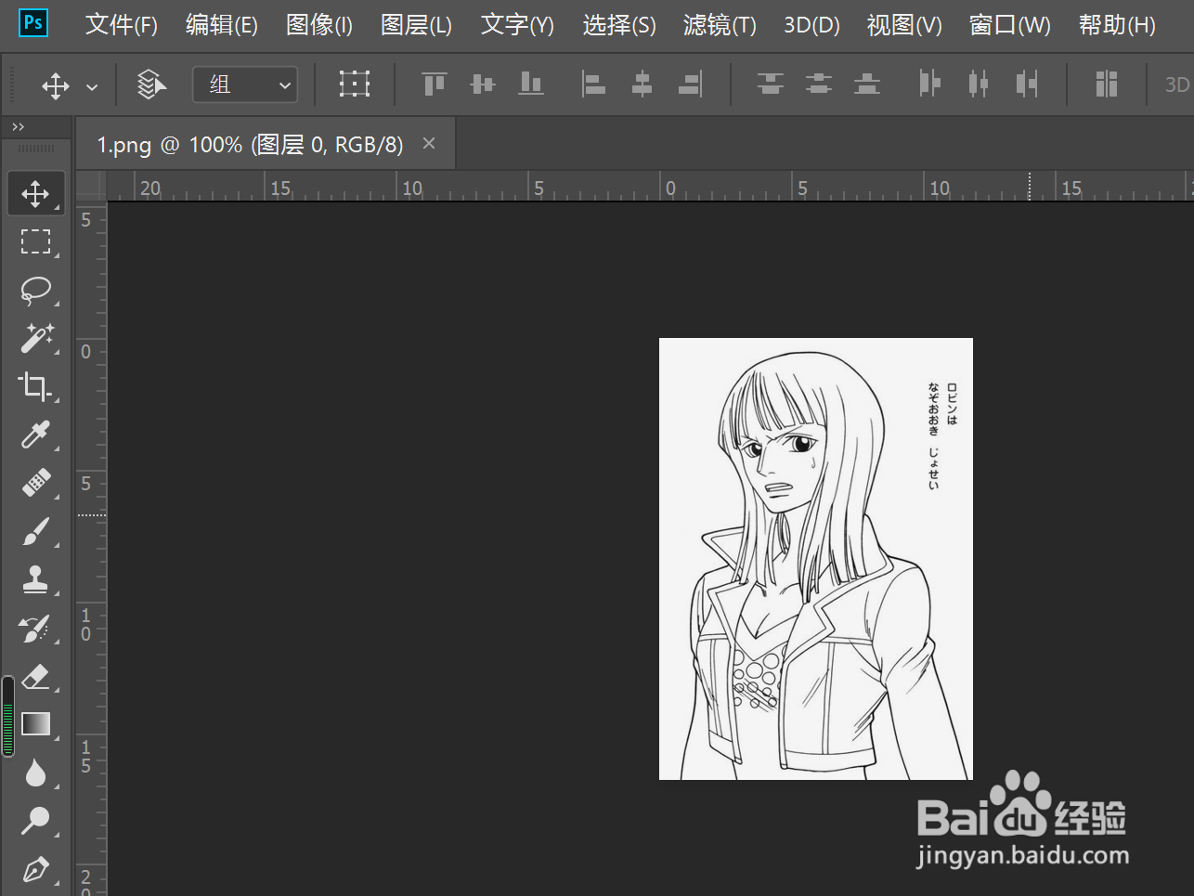Open the 编辑(E) menu
Screen dimensions: 1194x896
click(x=222, y=25)
